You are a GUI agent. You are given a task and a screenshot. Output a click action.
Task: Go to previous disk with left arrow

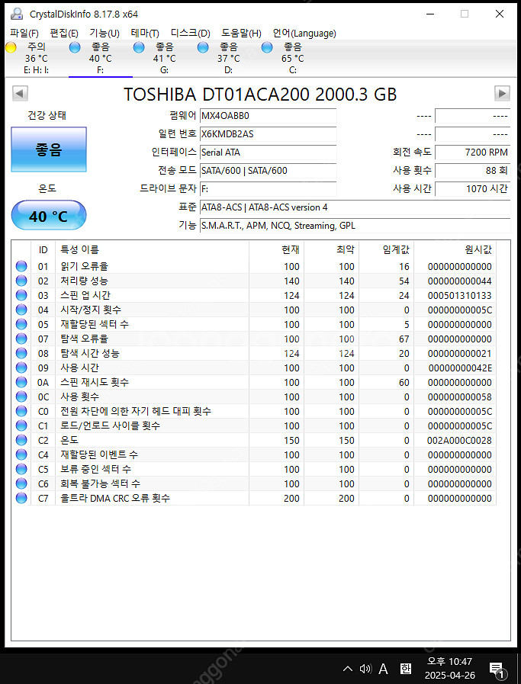(20, 93)
